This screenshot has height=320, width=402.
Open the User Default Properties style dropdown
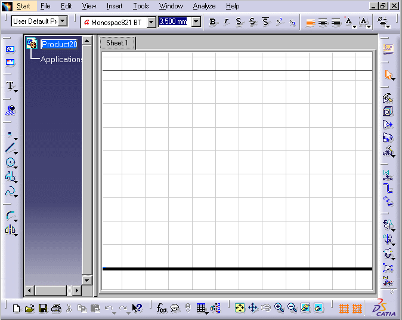click(63, 22)
